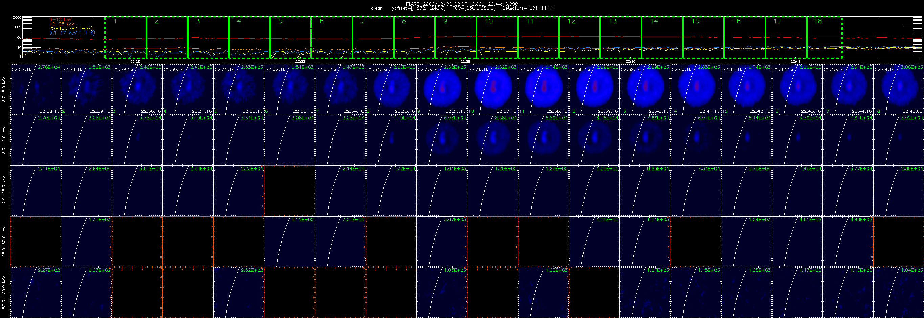The image size is (924, 318).
Task: Select interval 1 in the light curve
Action: pos(126,37)
